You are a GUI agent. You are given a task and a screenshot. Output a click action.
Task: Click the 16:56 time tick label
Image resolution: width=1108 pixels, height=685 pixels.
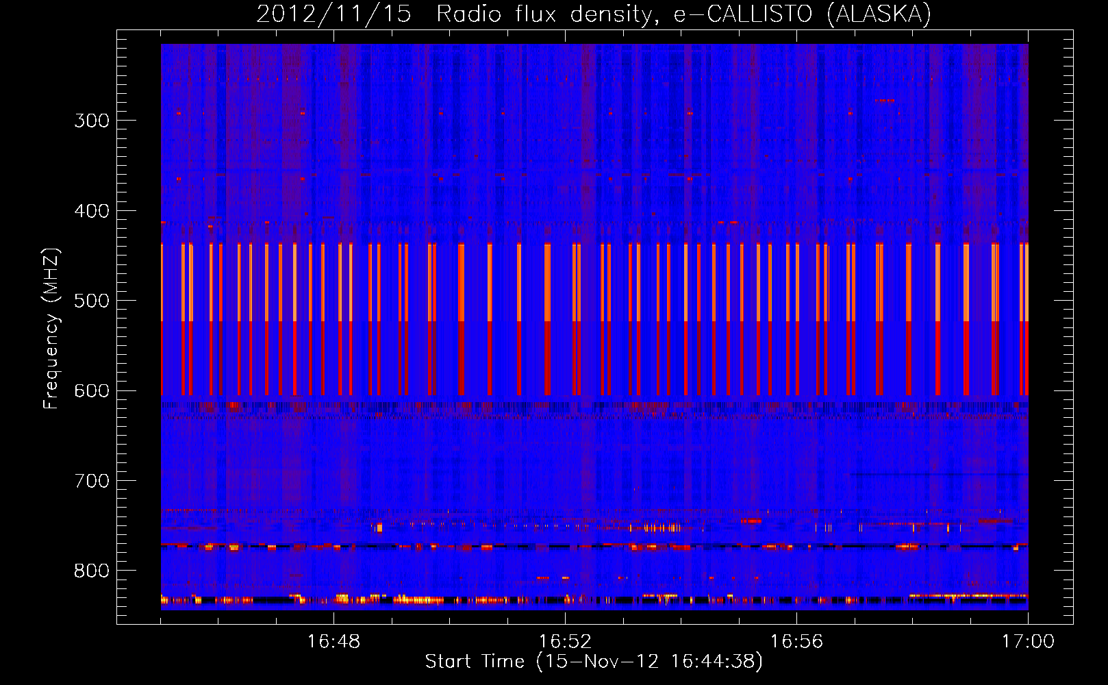coord(796,642)
